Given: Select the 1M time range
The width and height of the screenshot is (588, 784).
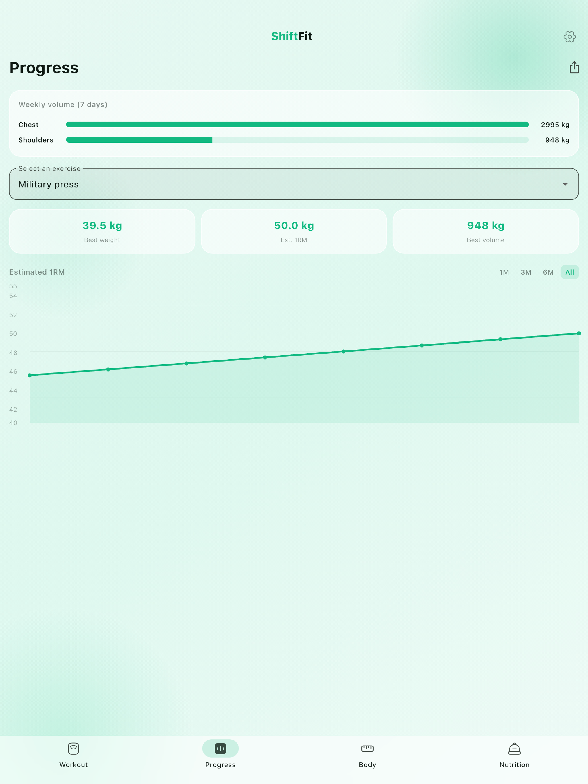Looking at the screenshot, I should [504, 272].
